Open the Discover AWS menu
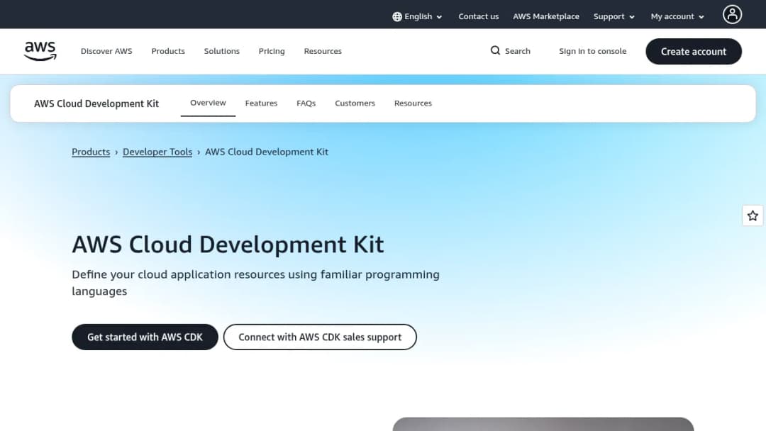Image resolution: width=766 pixels, height=431 pixels. (106, 51)
